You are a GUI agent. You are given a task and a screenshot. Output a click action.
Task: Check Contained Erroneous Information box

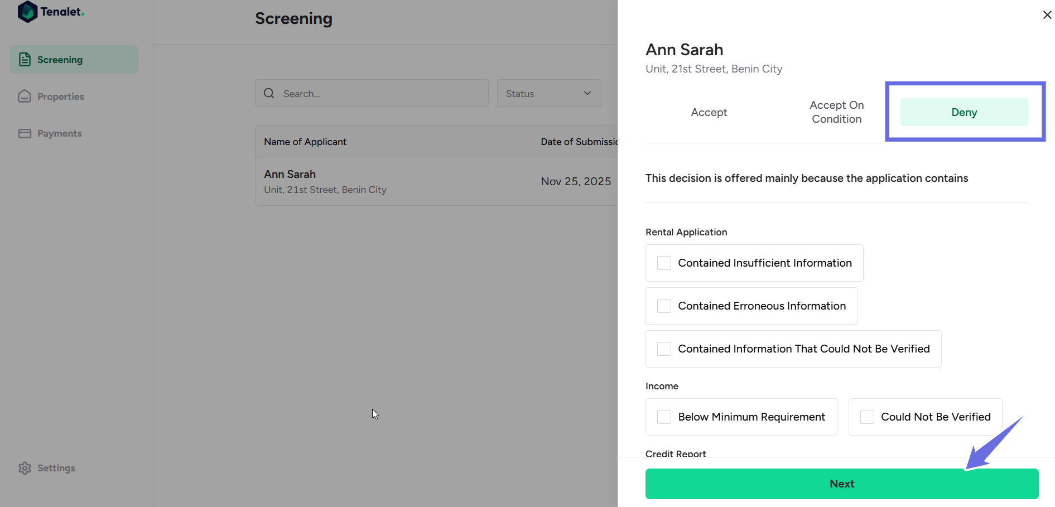(x=664, y=306)
